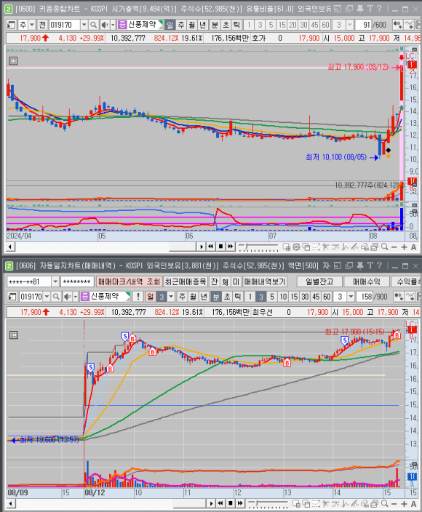Choose the 30 interval in the top chart toolbar
Viewport: 422px width, 512px height.
(303, 25)
